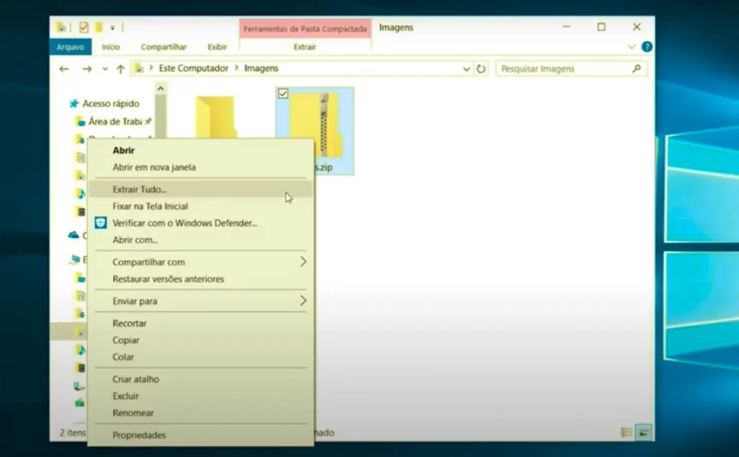This screenshot has width=739, height=457.
Task: Click the search magnifier icon
Action: coord(637,68)
